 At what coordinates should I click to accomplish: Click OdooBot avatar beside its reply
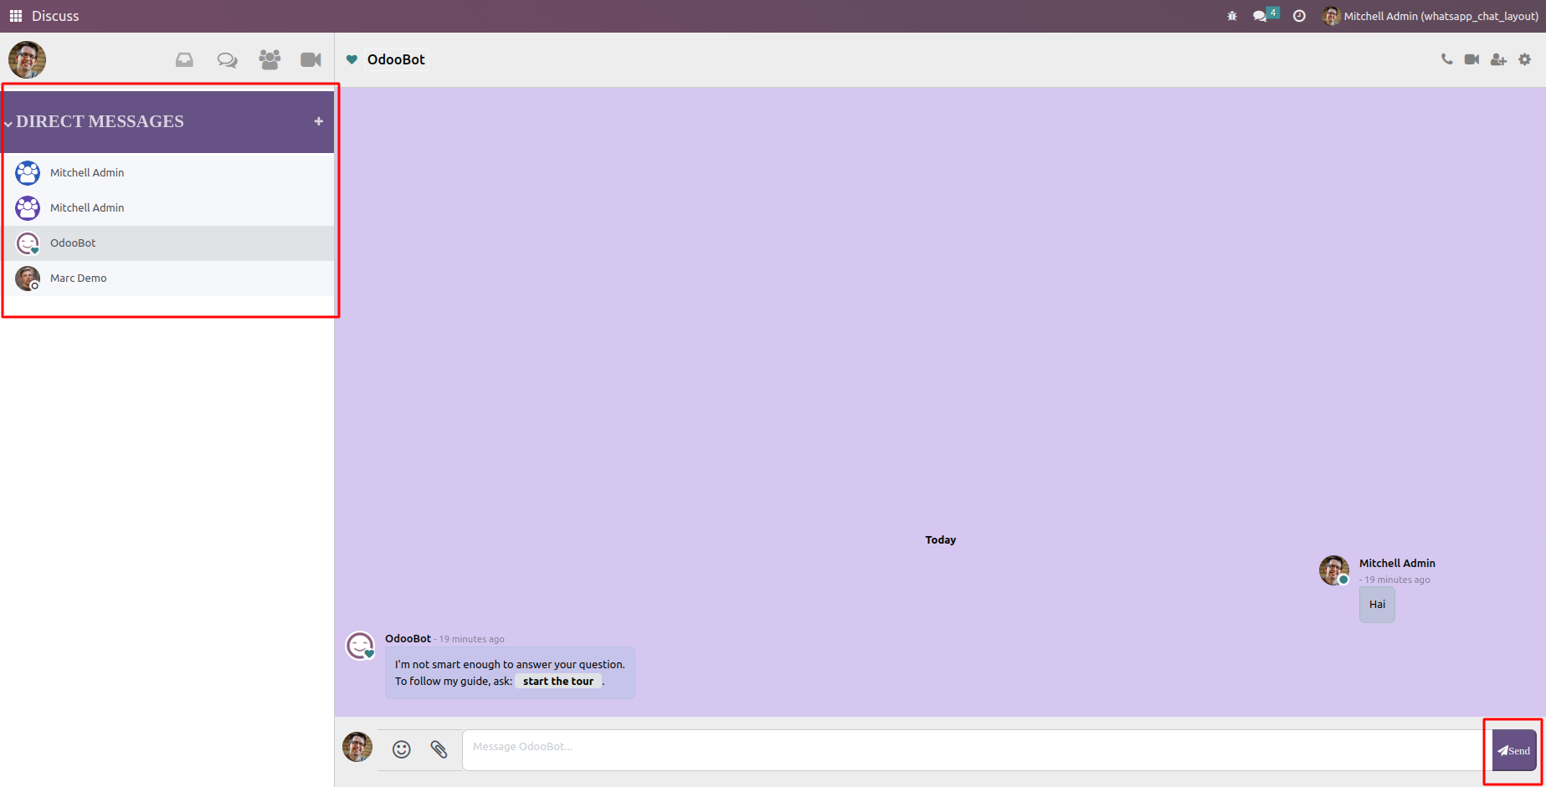[360, 646]
